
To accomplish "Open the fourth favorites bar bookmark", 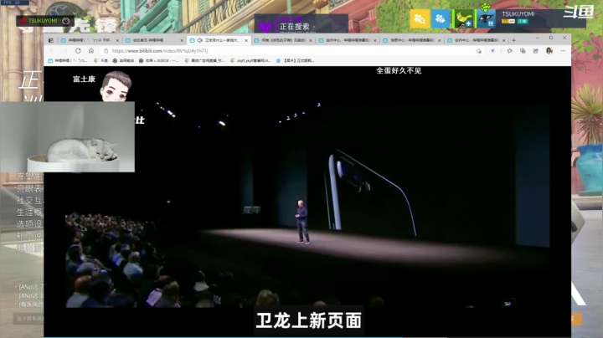I will (158, 61).
